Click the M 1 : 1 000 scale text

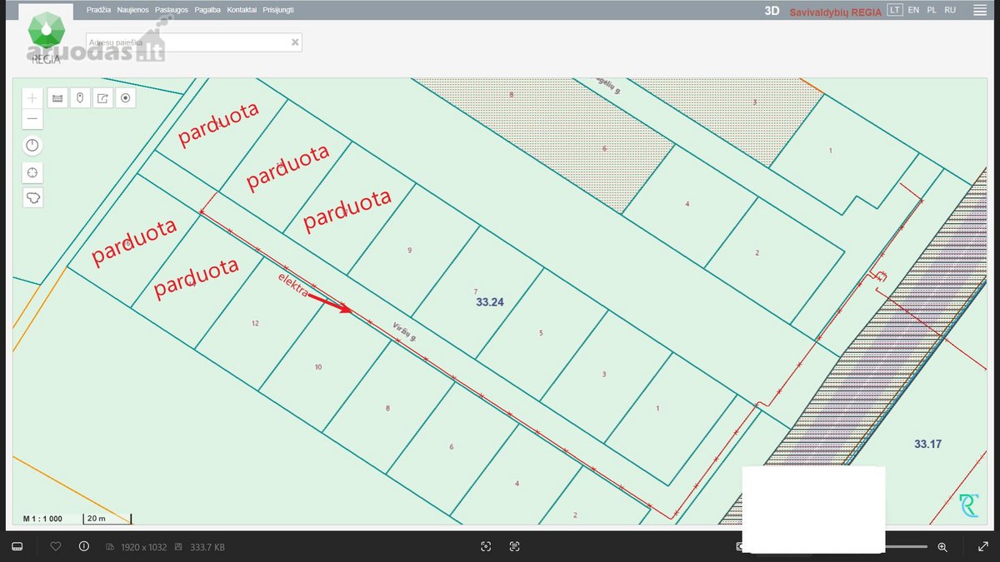click(42, 519)
